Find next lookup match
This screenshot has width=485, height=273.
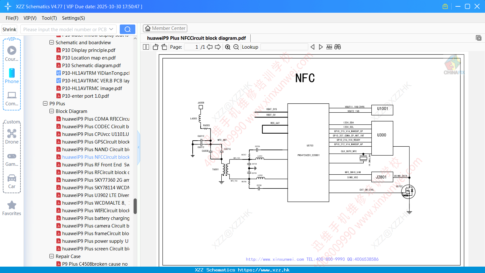(321, 47)
